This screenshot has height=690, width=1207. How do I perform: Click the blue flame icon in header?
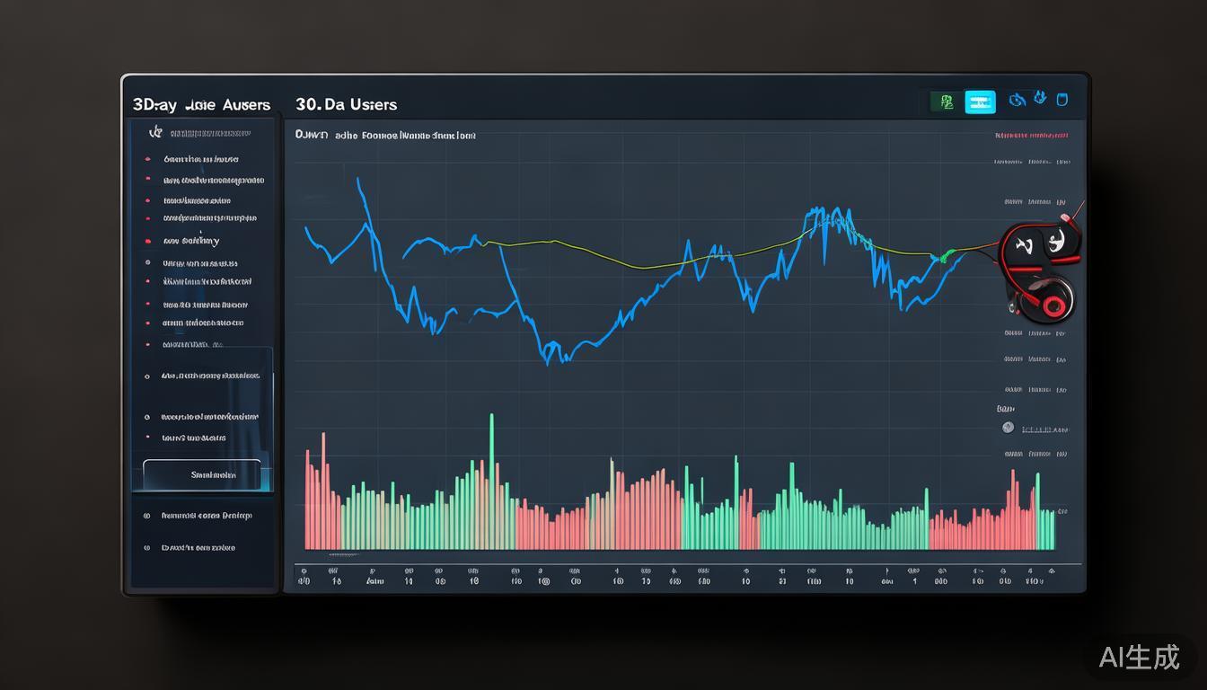click(1041, 98)
